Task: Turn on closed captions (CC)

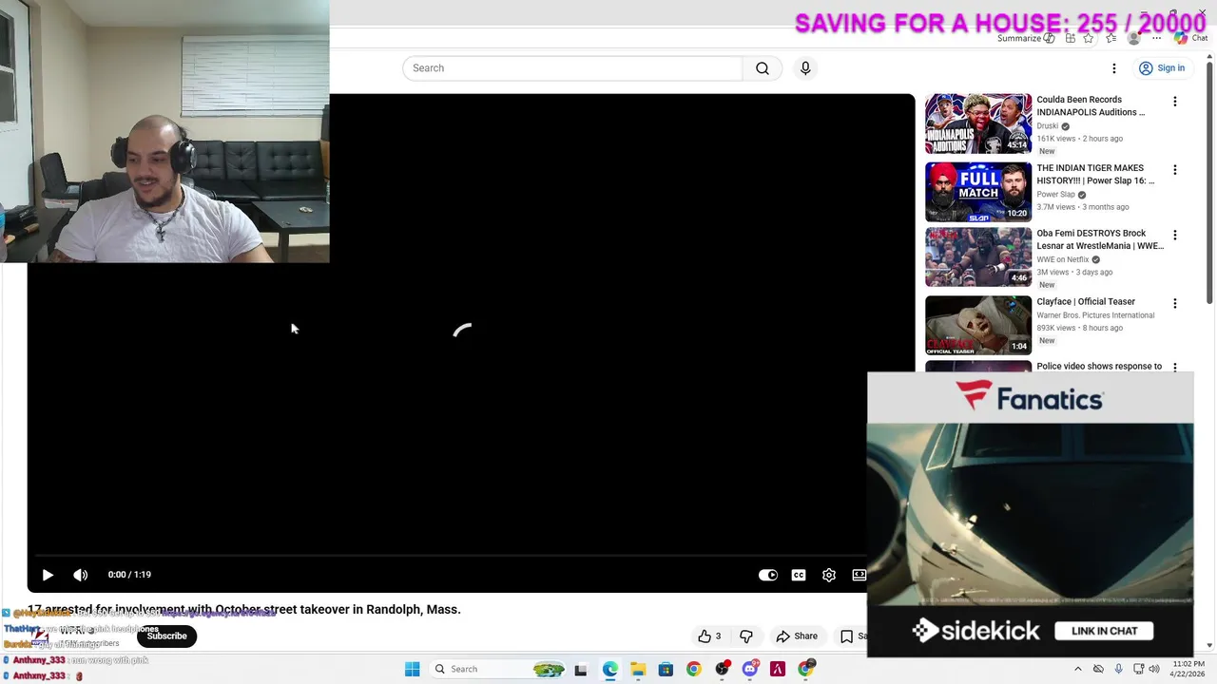Action: pyautogui.click(x=799, y=575)
